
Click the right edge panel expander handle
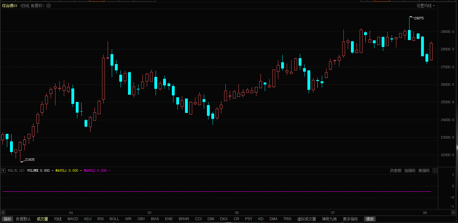click(457, 148)
